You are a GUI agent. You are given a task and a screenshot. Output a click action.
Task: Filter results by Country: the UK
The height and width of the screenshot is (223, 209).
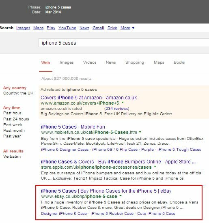(x=18, y=93)
